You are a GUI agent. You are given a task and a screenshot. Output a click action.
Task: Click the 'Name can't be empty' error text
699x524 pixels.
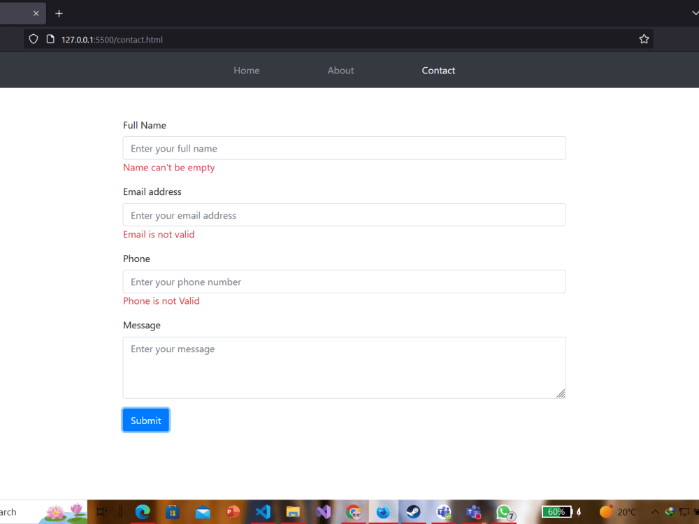tap(169, 168)
